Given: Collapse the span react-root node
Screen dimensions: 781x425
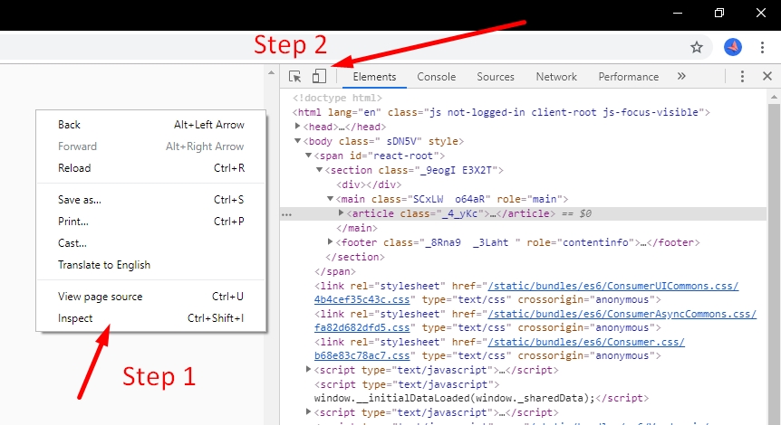Looking at the screenshot, I should click(x=308, y=156).
